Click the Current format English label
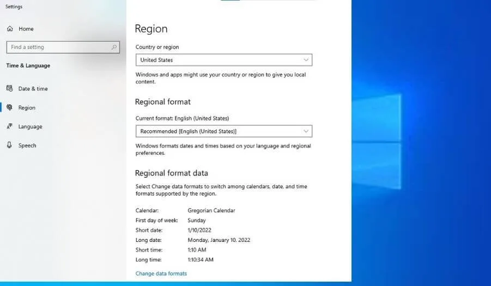The height and width of the screenshot is (286, 491). [x=182, y=118]
